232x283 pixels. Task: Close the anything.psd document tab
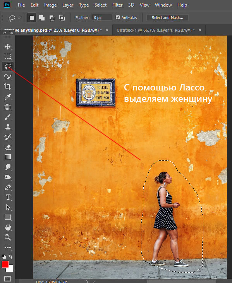[x=107, y=30]
